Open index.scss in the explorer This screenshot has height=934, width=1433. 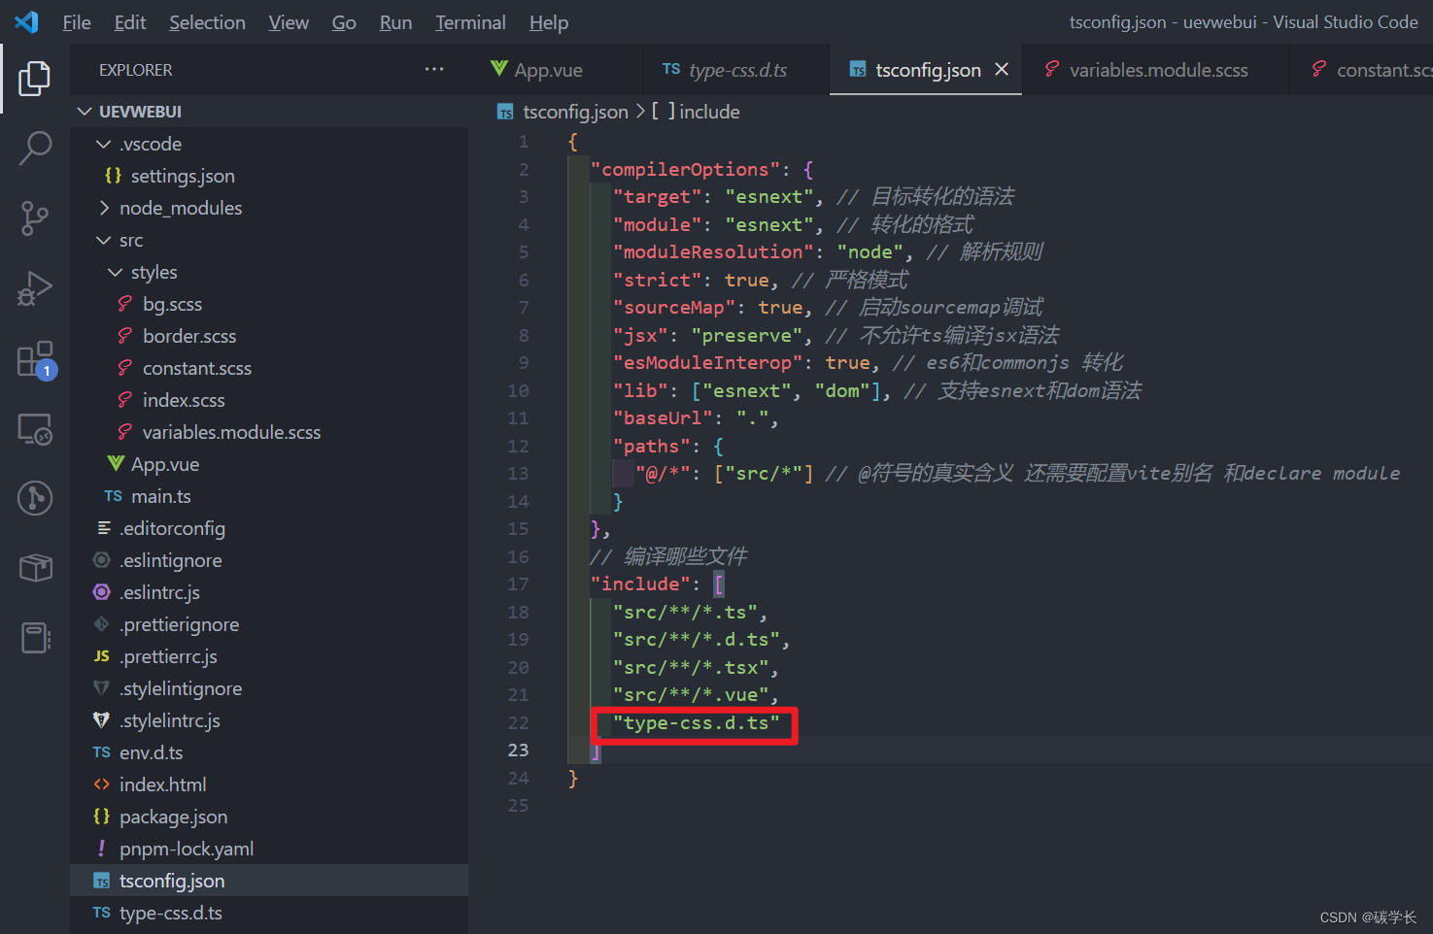tap(269, 400)
